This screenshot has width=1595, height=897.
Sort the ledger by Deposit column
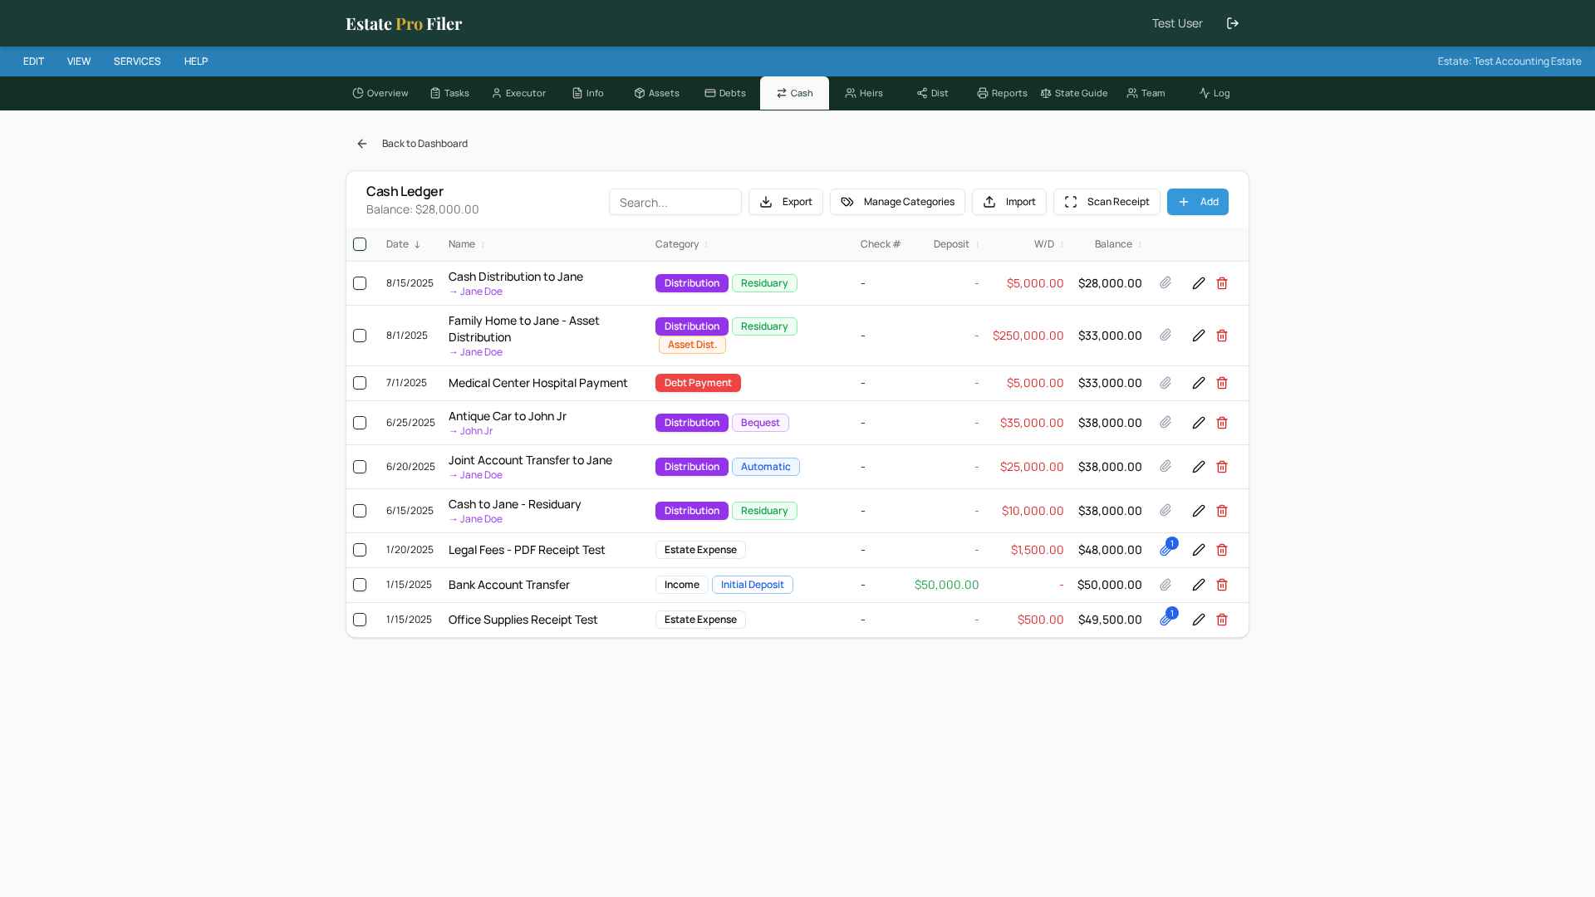click(x=956, y=244)
